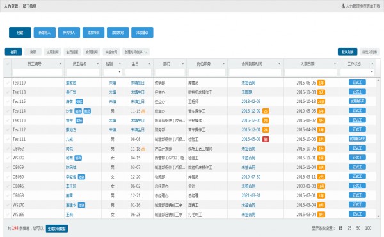Open the 李玉珍 employee name link in the OB045 row

coord(71,186)
